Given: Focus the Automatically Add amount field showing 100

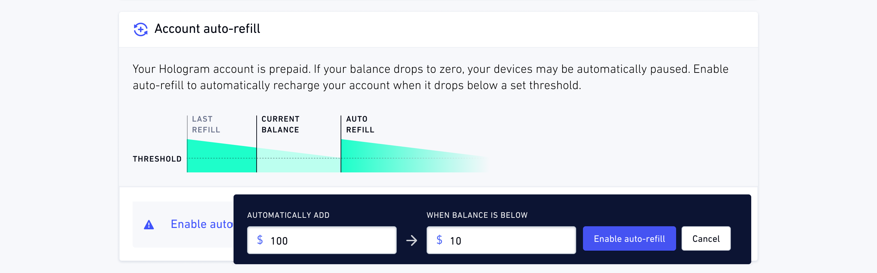Looking at the screenshot, I should click(x=322, y=240).
